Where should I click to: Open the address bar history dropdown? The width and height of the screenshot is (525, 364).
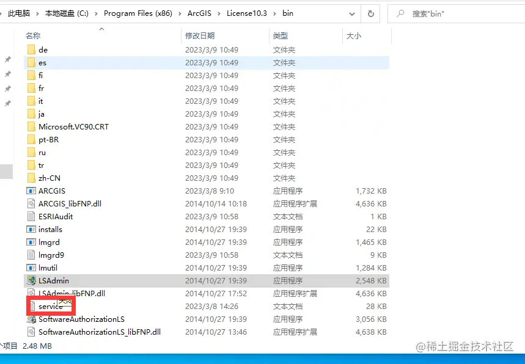(352, 13)
